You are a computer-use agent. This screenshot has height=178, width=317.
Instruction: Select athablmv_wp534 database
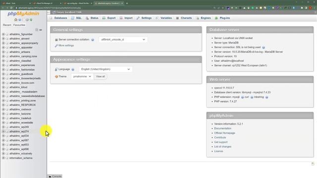coord(19,136)
